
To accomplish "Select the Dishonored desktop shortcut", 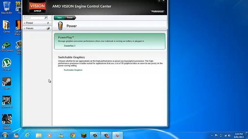I will (x=7, y=102).
